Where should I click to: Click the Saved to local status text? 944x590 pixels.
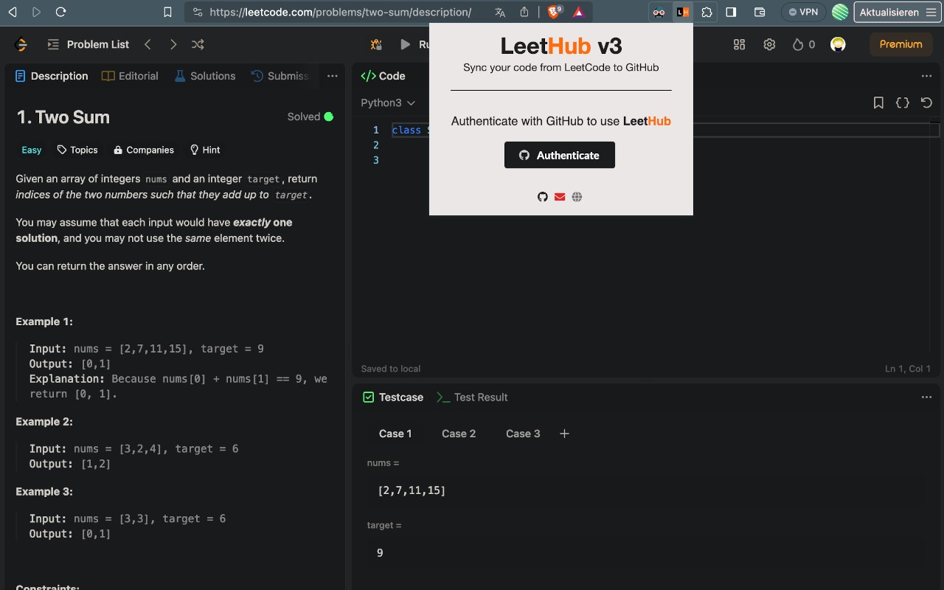[x=391, y=369]
